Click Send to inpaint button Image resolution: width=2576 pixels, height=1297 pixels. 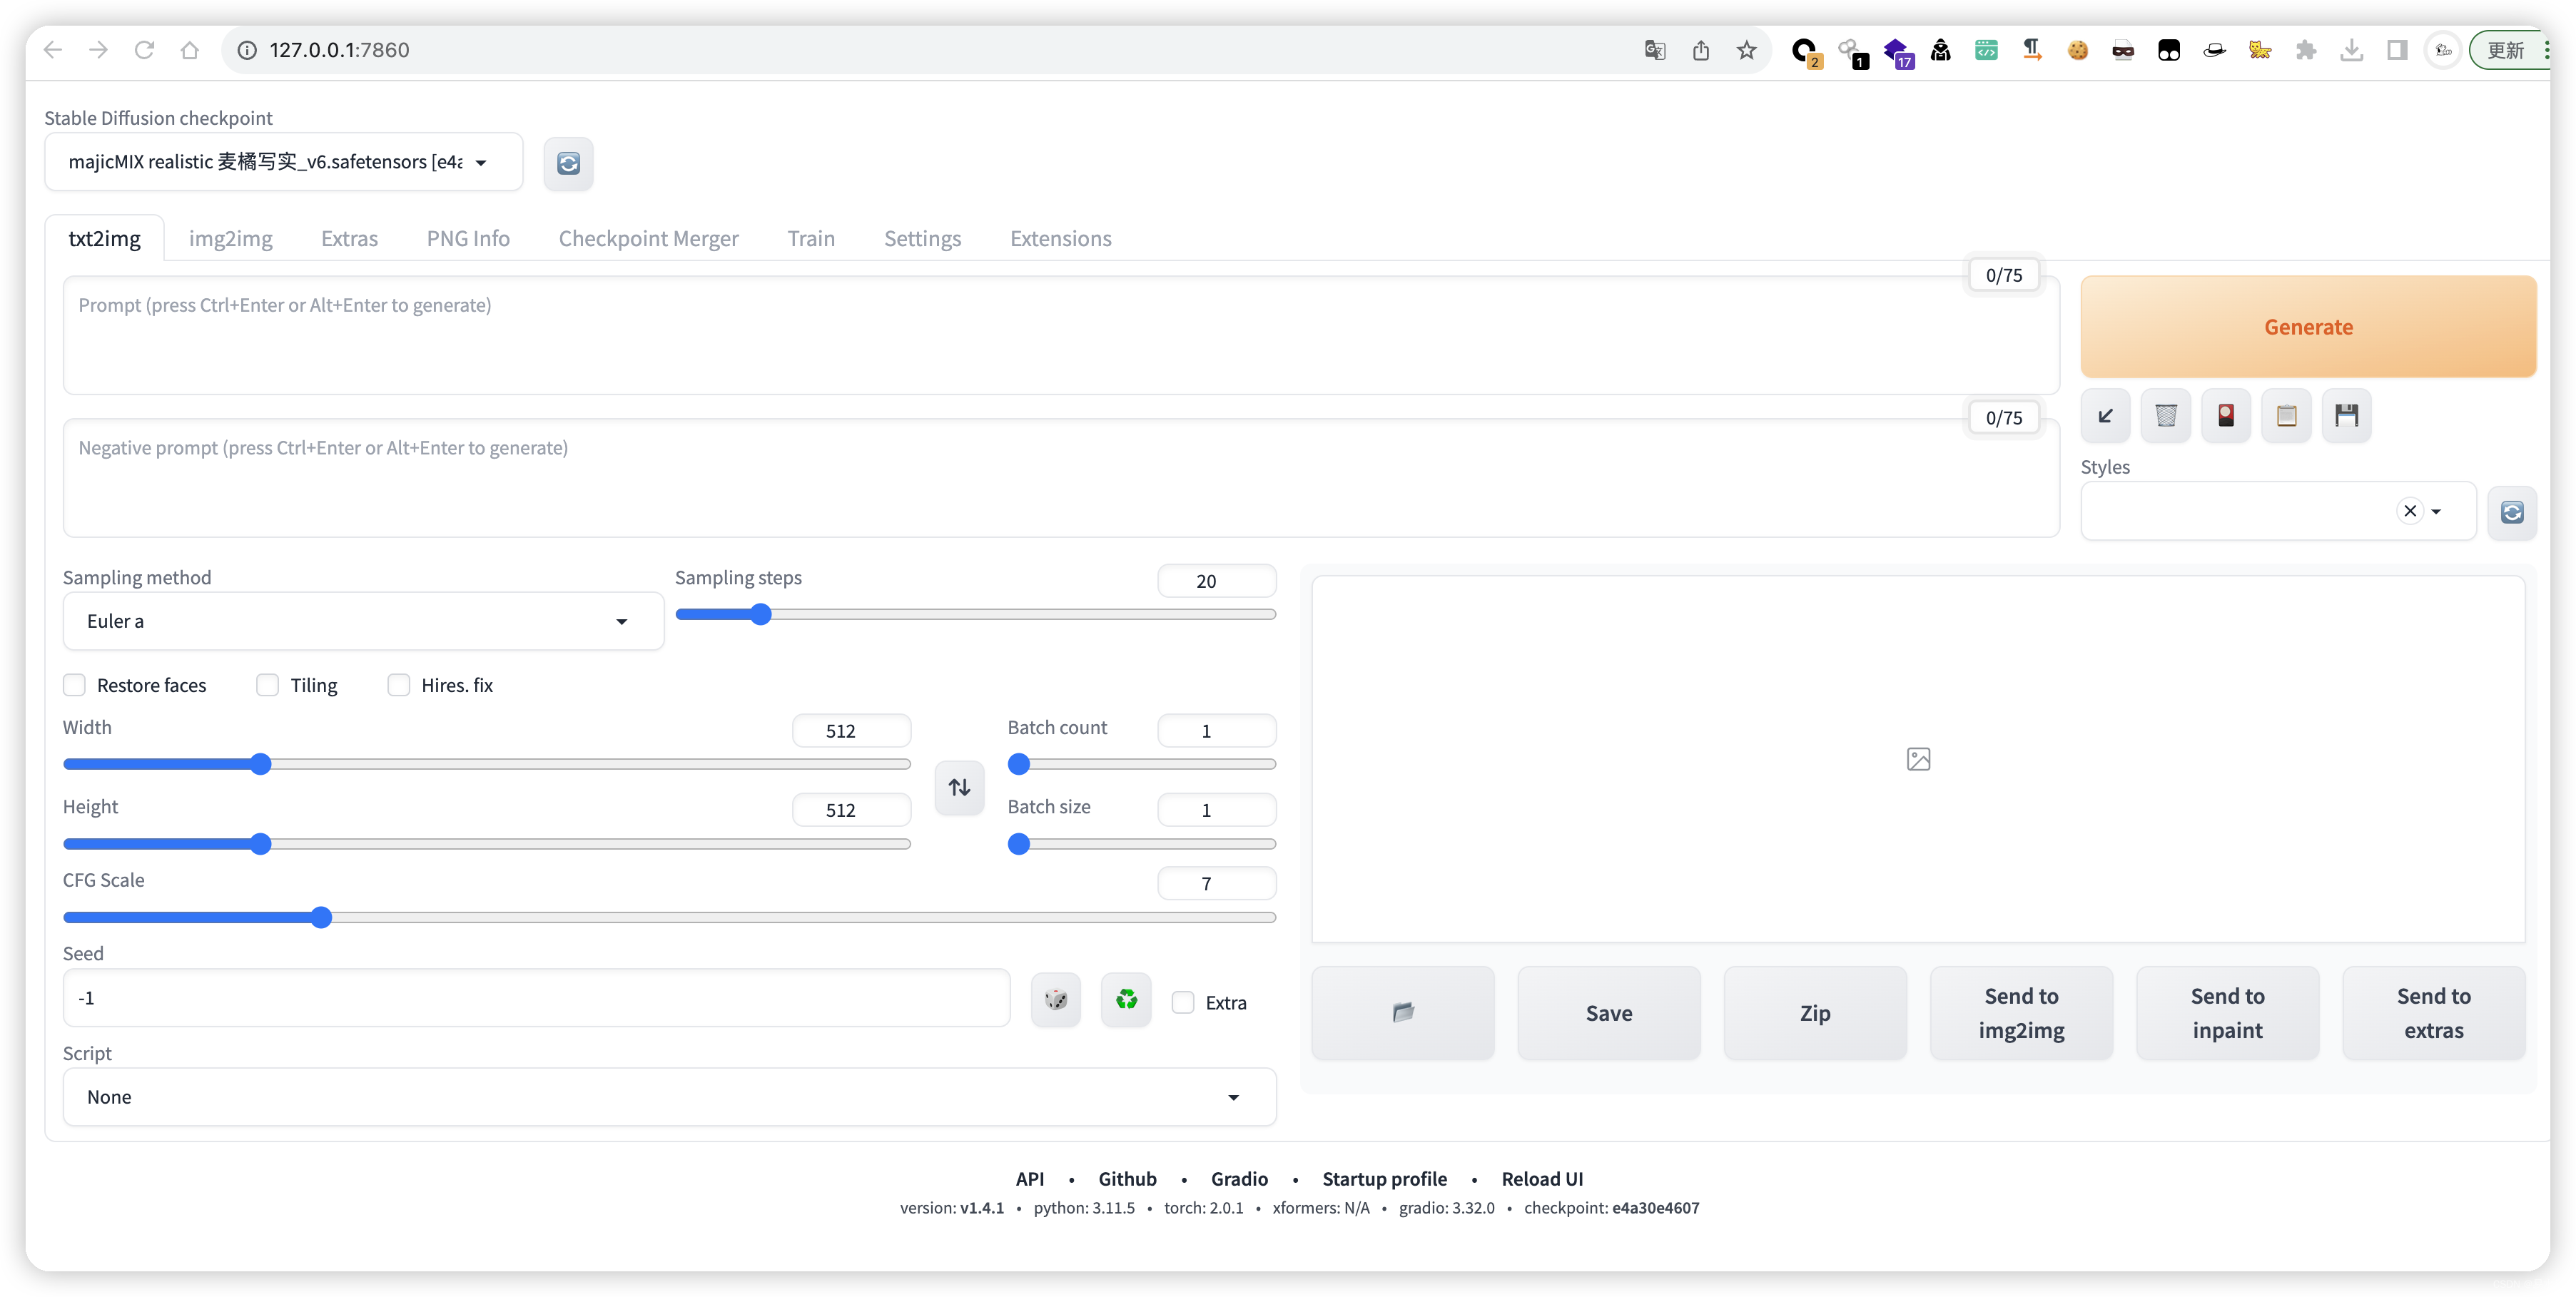[x=2227, y=1012]
